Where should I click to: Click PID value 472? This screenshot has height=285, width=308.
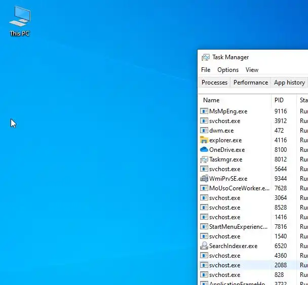279,131
